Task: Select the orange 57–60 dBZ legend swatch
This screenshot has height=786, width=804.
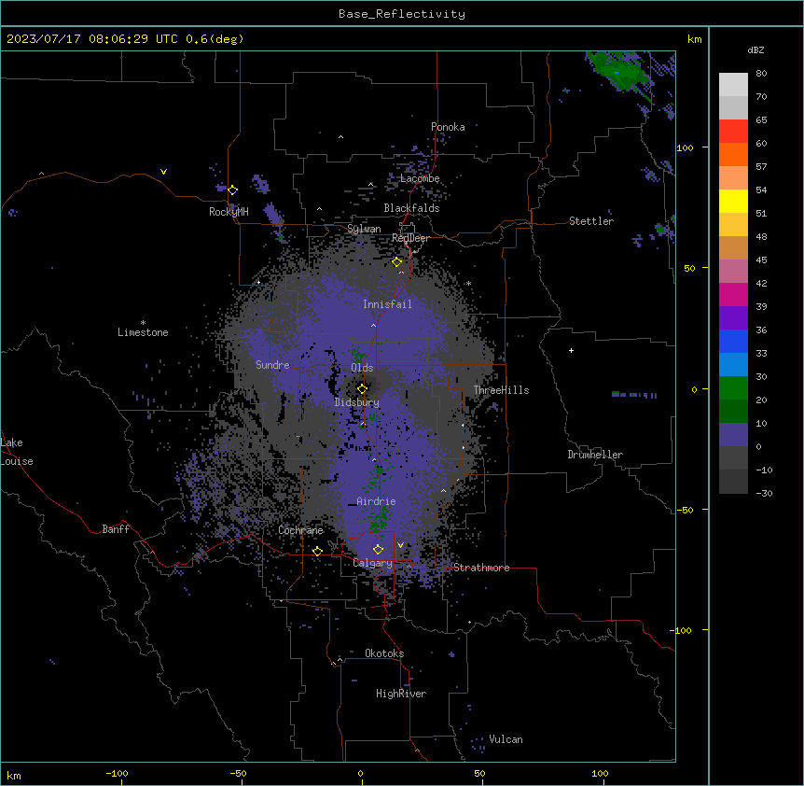Action: pyautogui.click(x=733, y=154)
